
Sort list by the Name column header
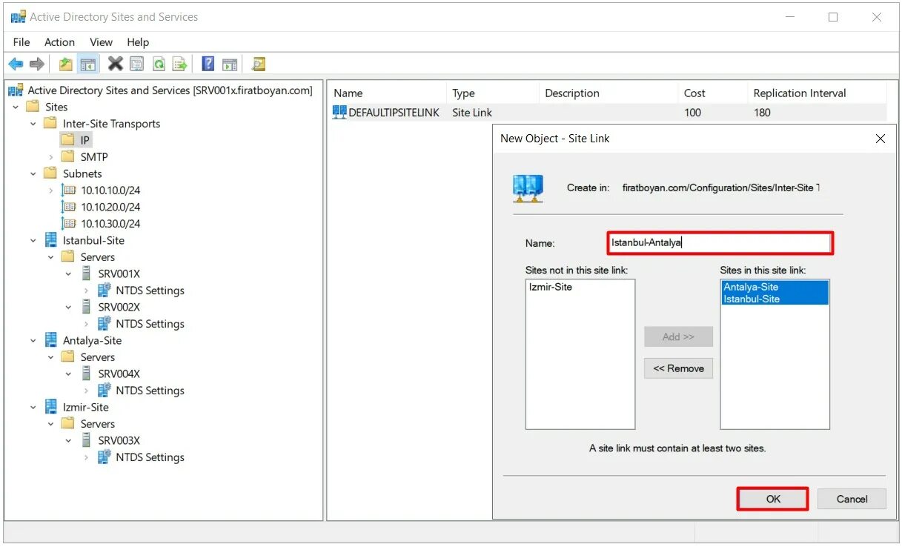tap(387, 93)
